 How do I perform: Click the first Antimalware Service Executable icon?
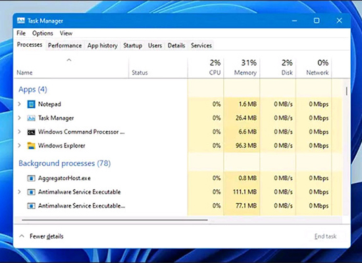(31, 192)
